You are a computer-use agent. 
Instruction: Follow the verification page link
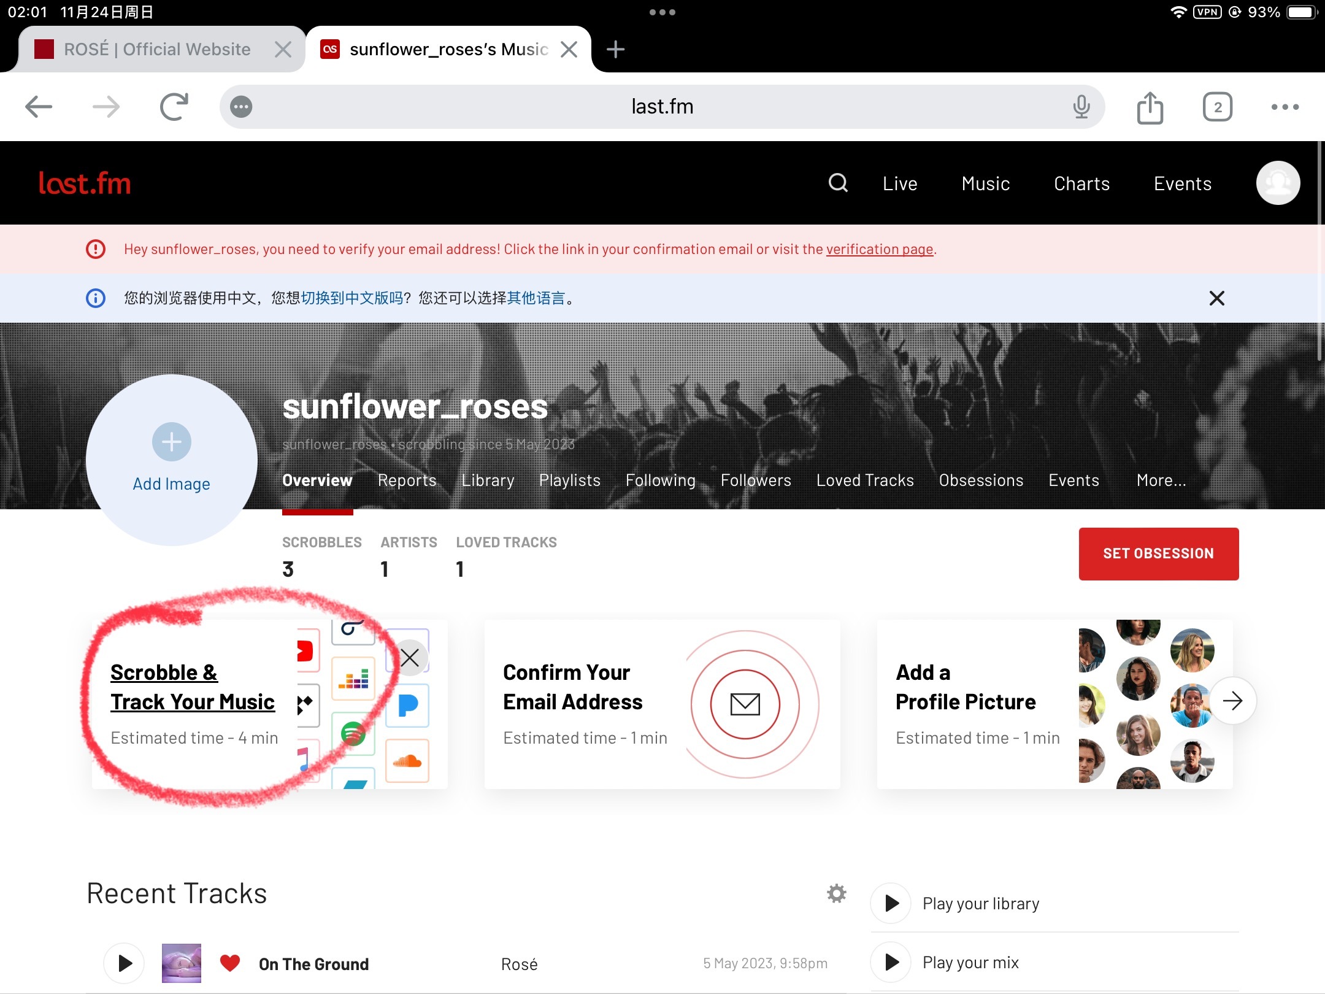point(880,249)
